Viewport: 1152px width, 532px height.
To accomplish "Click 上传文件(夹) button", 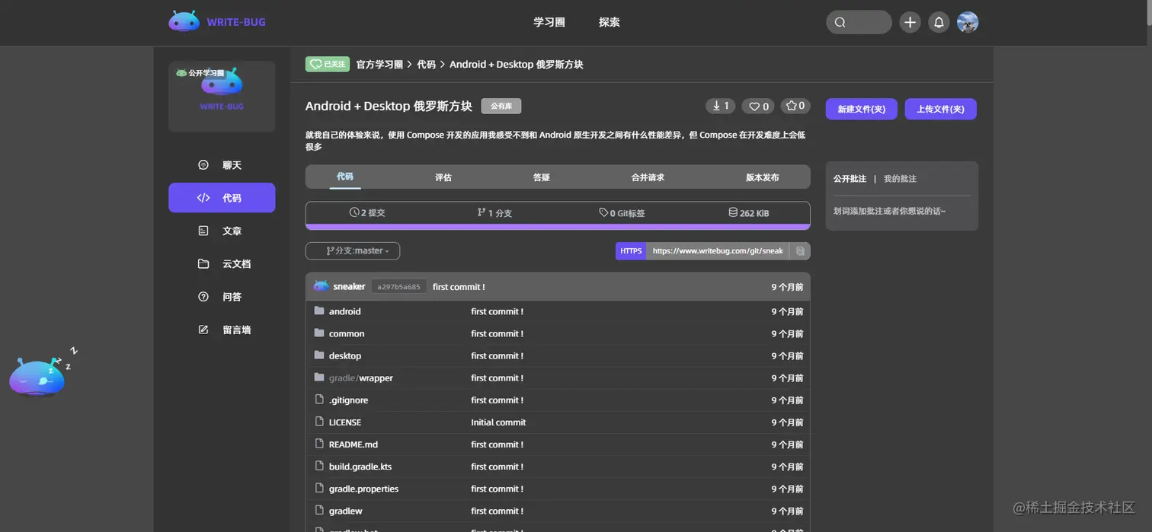I will (940, 109).
